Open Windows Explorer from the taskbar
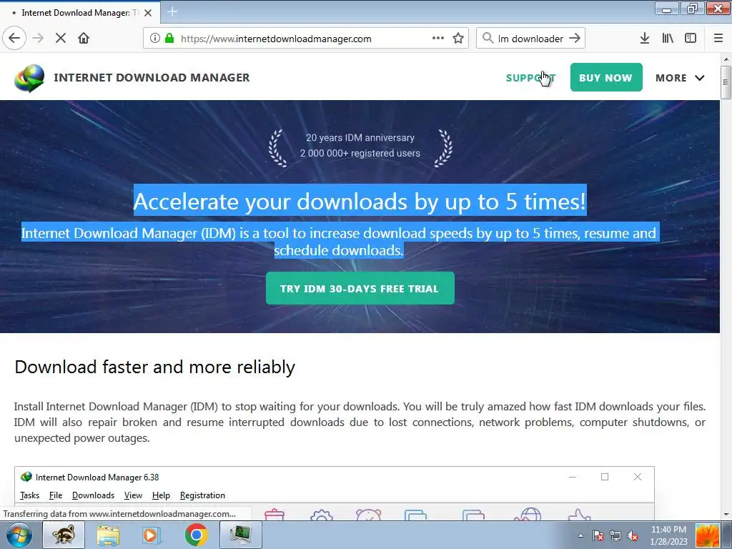Viewport: 732px width, 549px height. pyautogui.click(x=108, y=535)
